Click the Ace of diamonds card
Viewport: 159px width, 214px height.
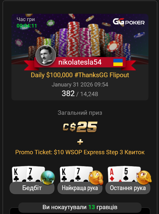pos(114,174)
